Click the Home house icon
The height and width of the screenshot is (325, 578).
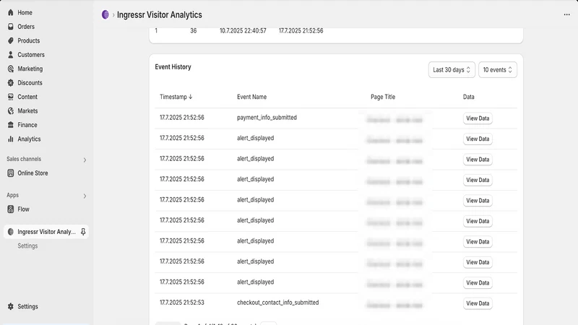[x=11, y=12]
